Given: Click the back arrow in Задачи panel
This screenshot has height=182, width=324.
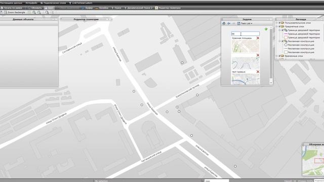Looking at the screenshot, I should [229, 23].
